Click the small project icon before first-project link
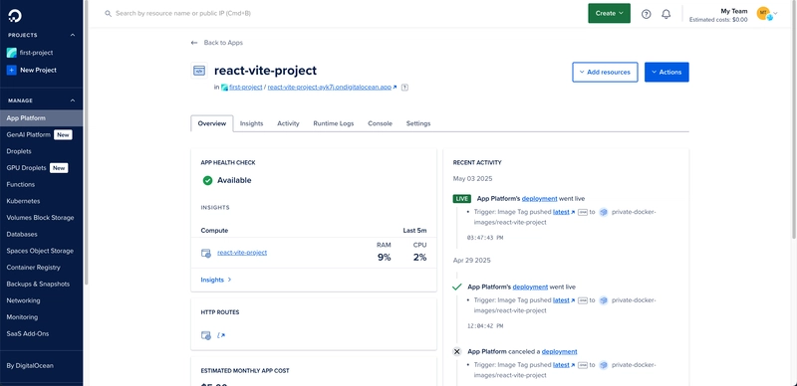 (x=224, y=88)
